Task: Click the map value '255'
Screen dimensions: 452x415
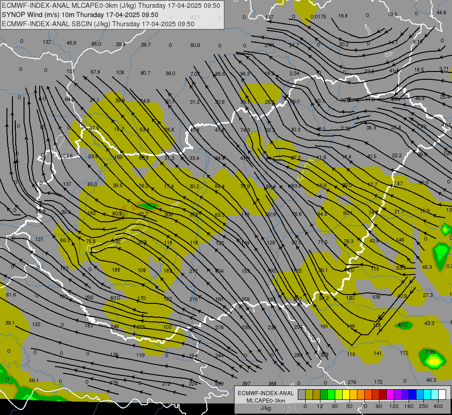Action: click(x=246, y=300)
